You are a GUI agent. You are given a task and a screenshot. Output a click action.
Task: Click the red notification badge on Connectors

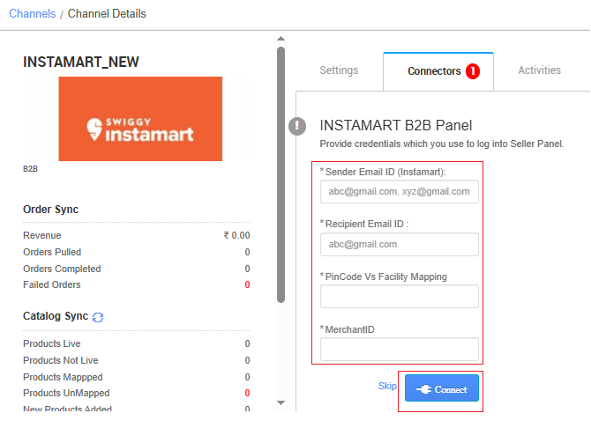473,71
